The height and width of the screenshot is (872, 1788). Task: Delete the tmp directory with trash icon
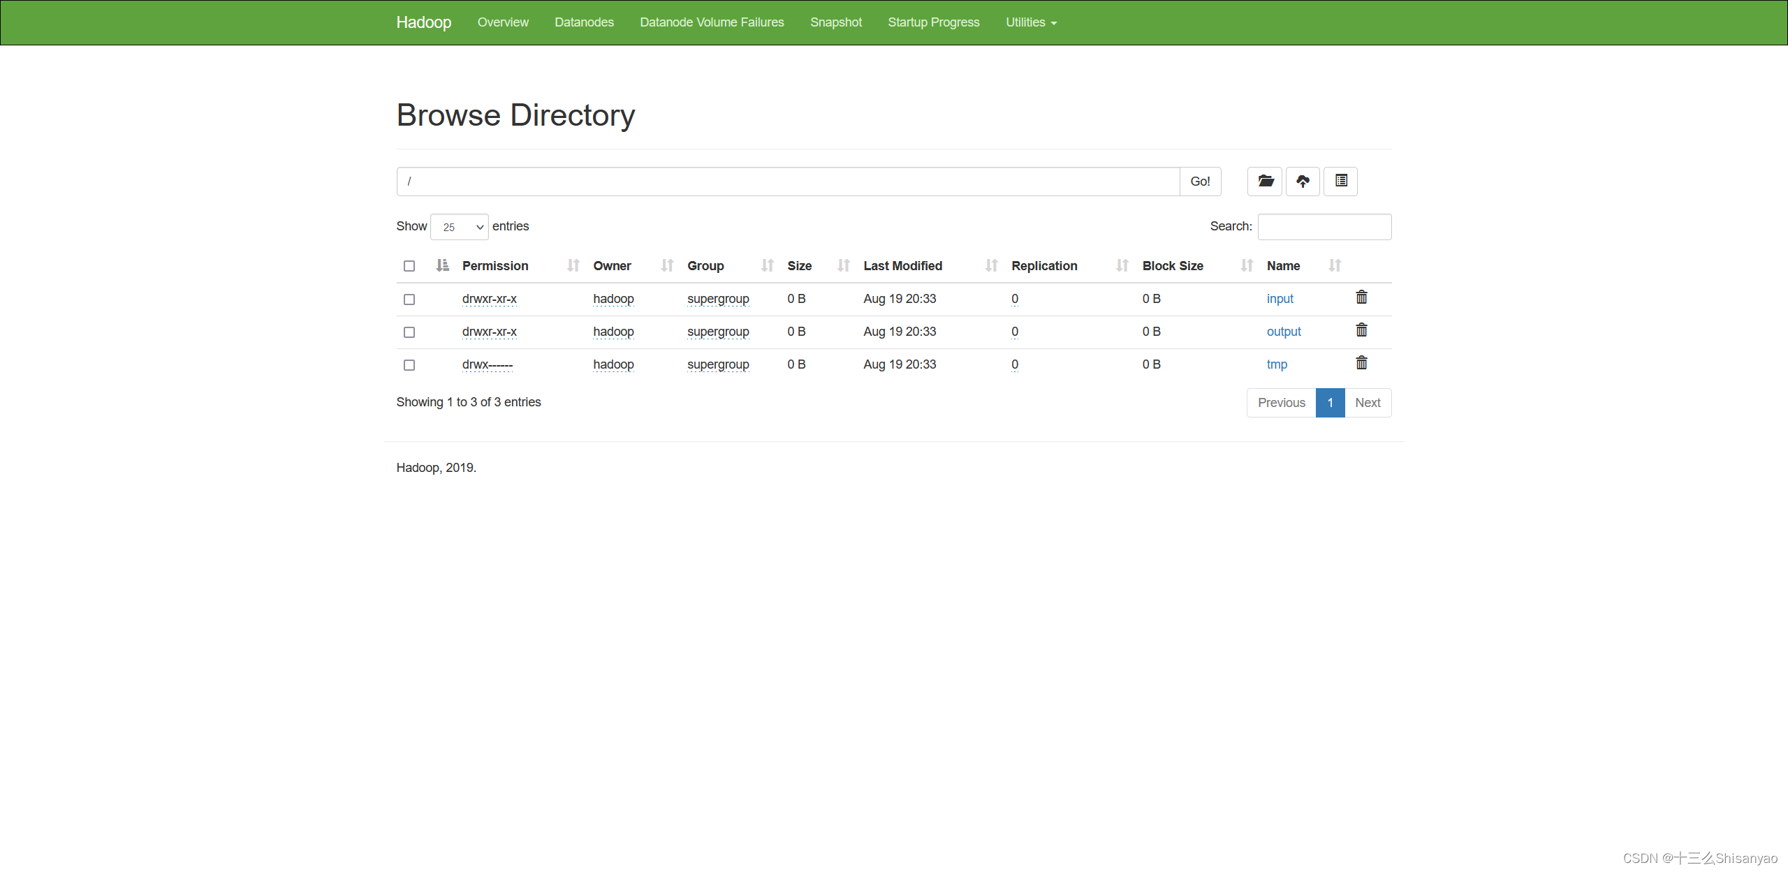point(1361,363)
